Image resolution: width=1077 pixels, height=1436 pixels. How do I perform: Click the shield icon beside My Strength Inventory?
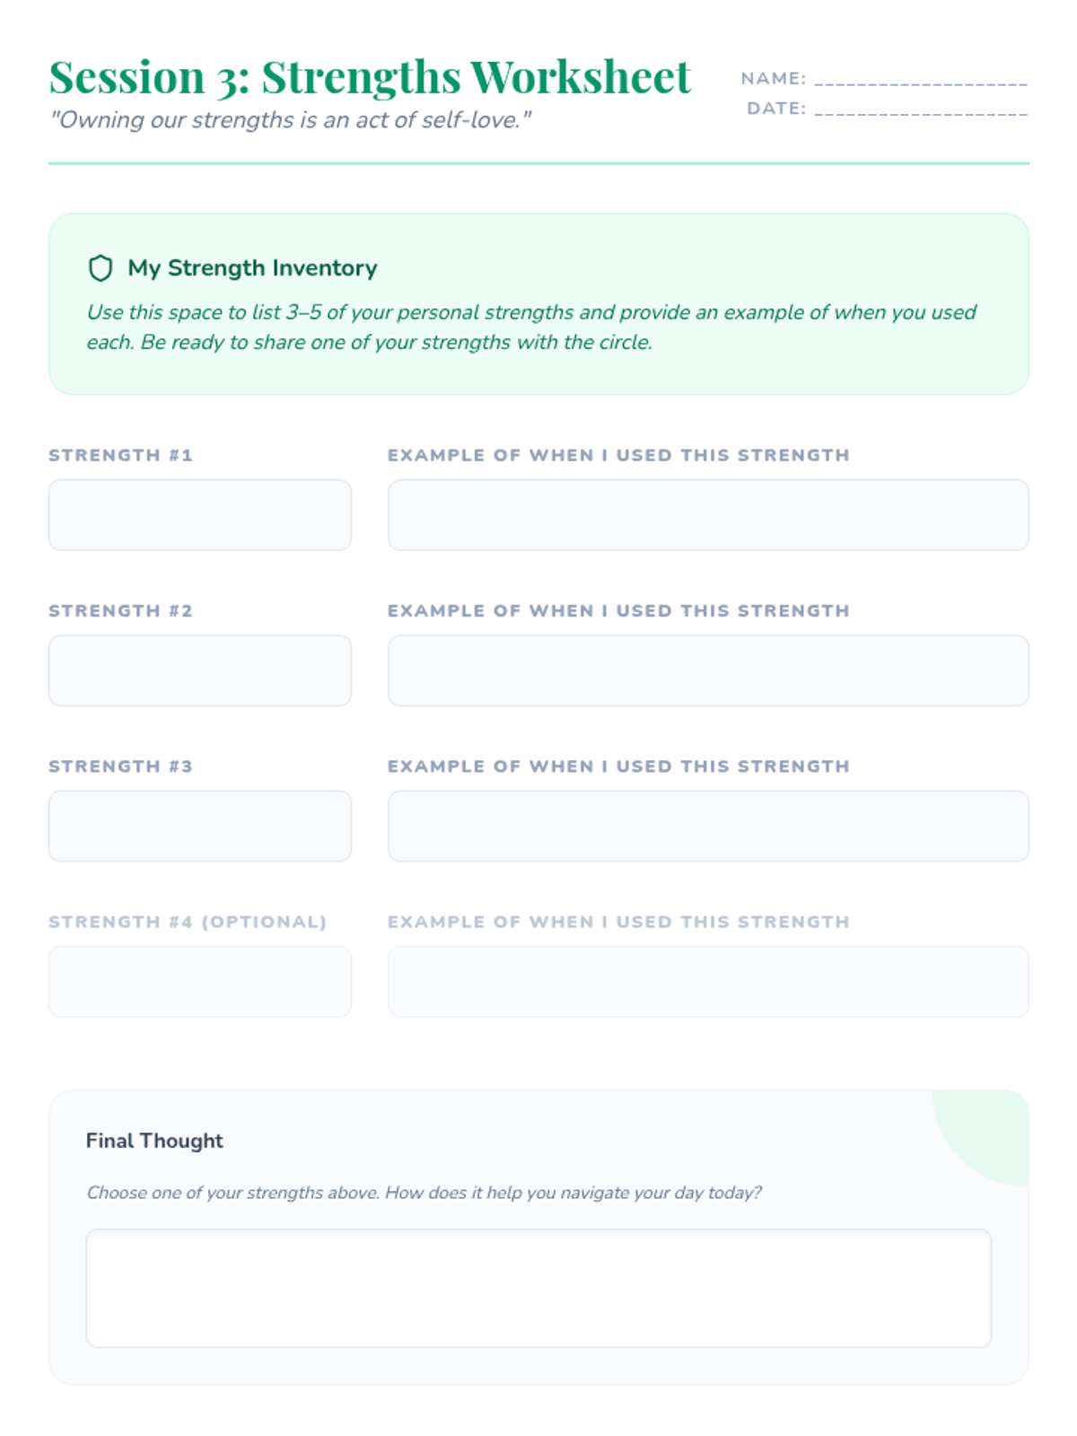[101, 268]
